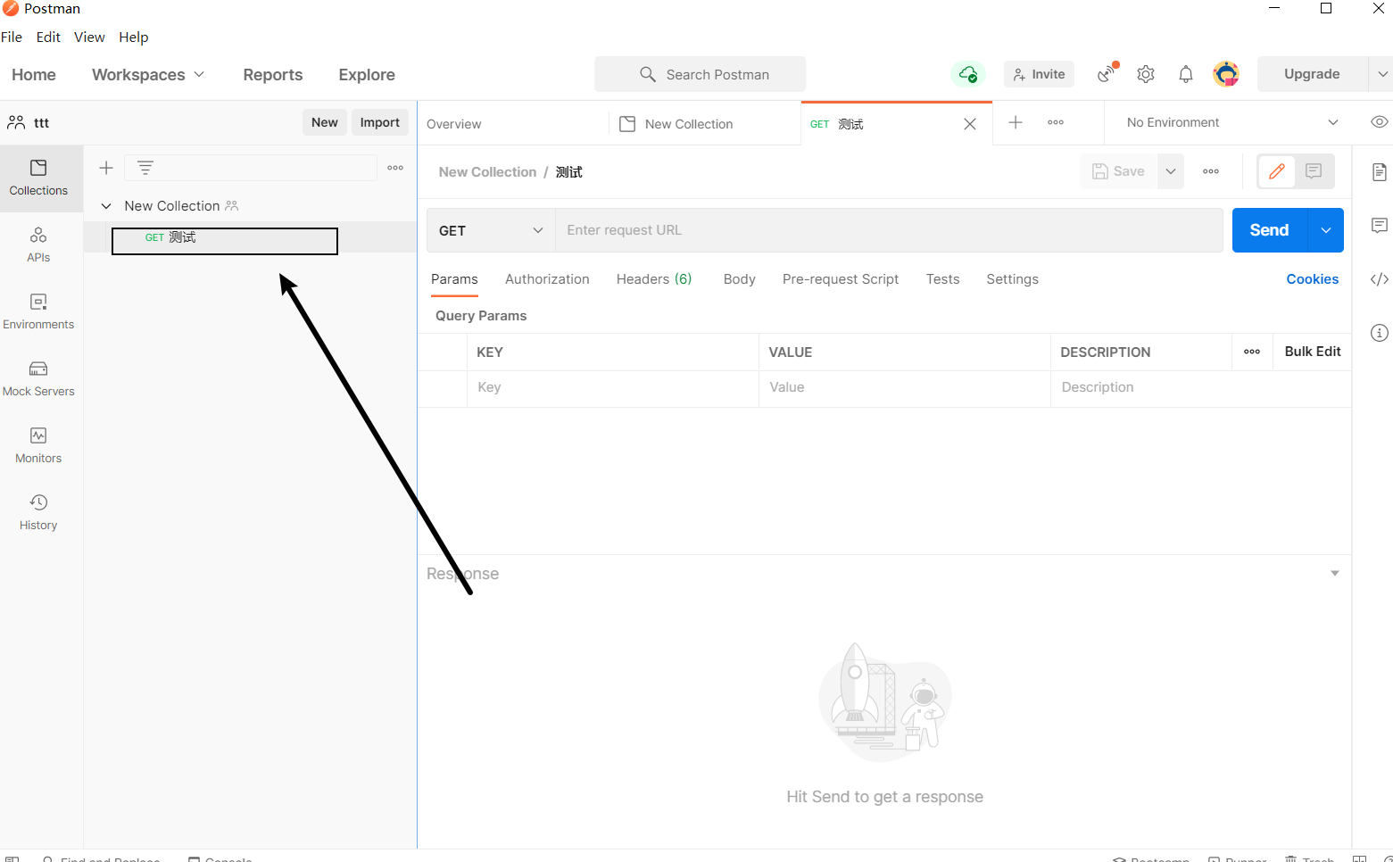Open the GET method dropdown

point(491,230)
